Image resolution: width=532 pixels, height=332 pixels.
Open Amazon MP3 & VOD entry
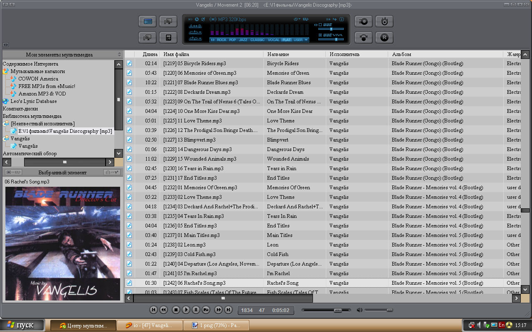[42, 94]
